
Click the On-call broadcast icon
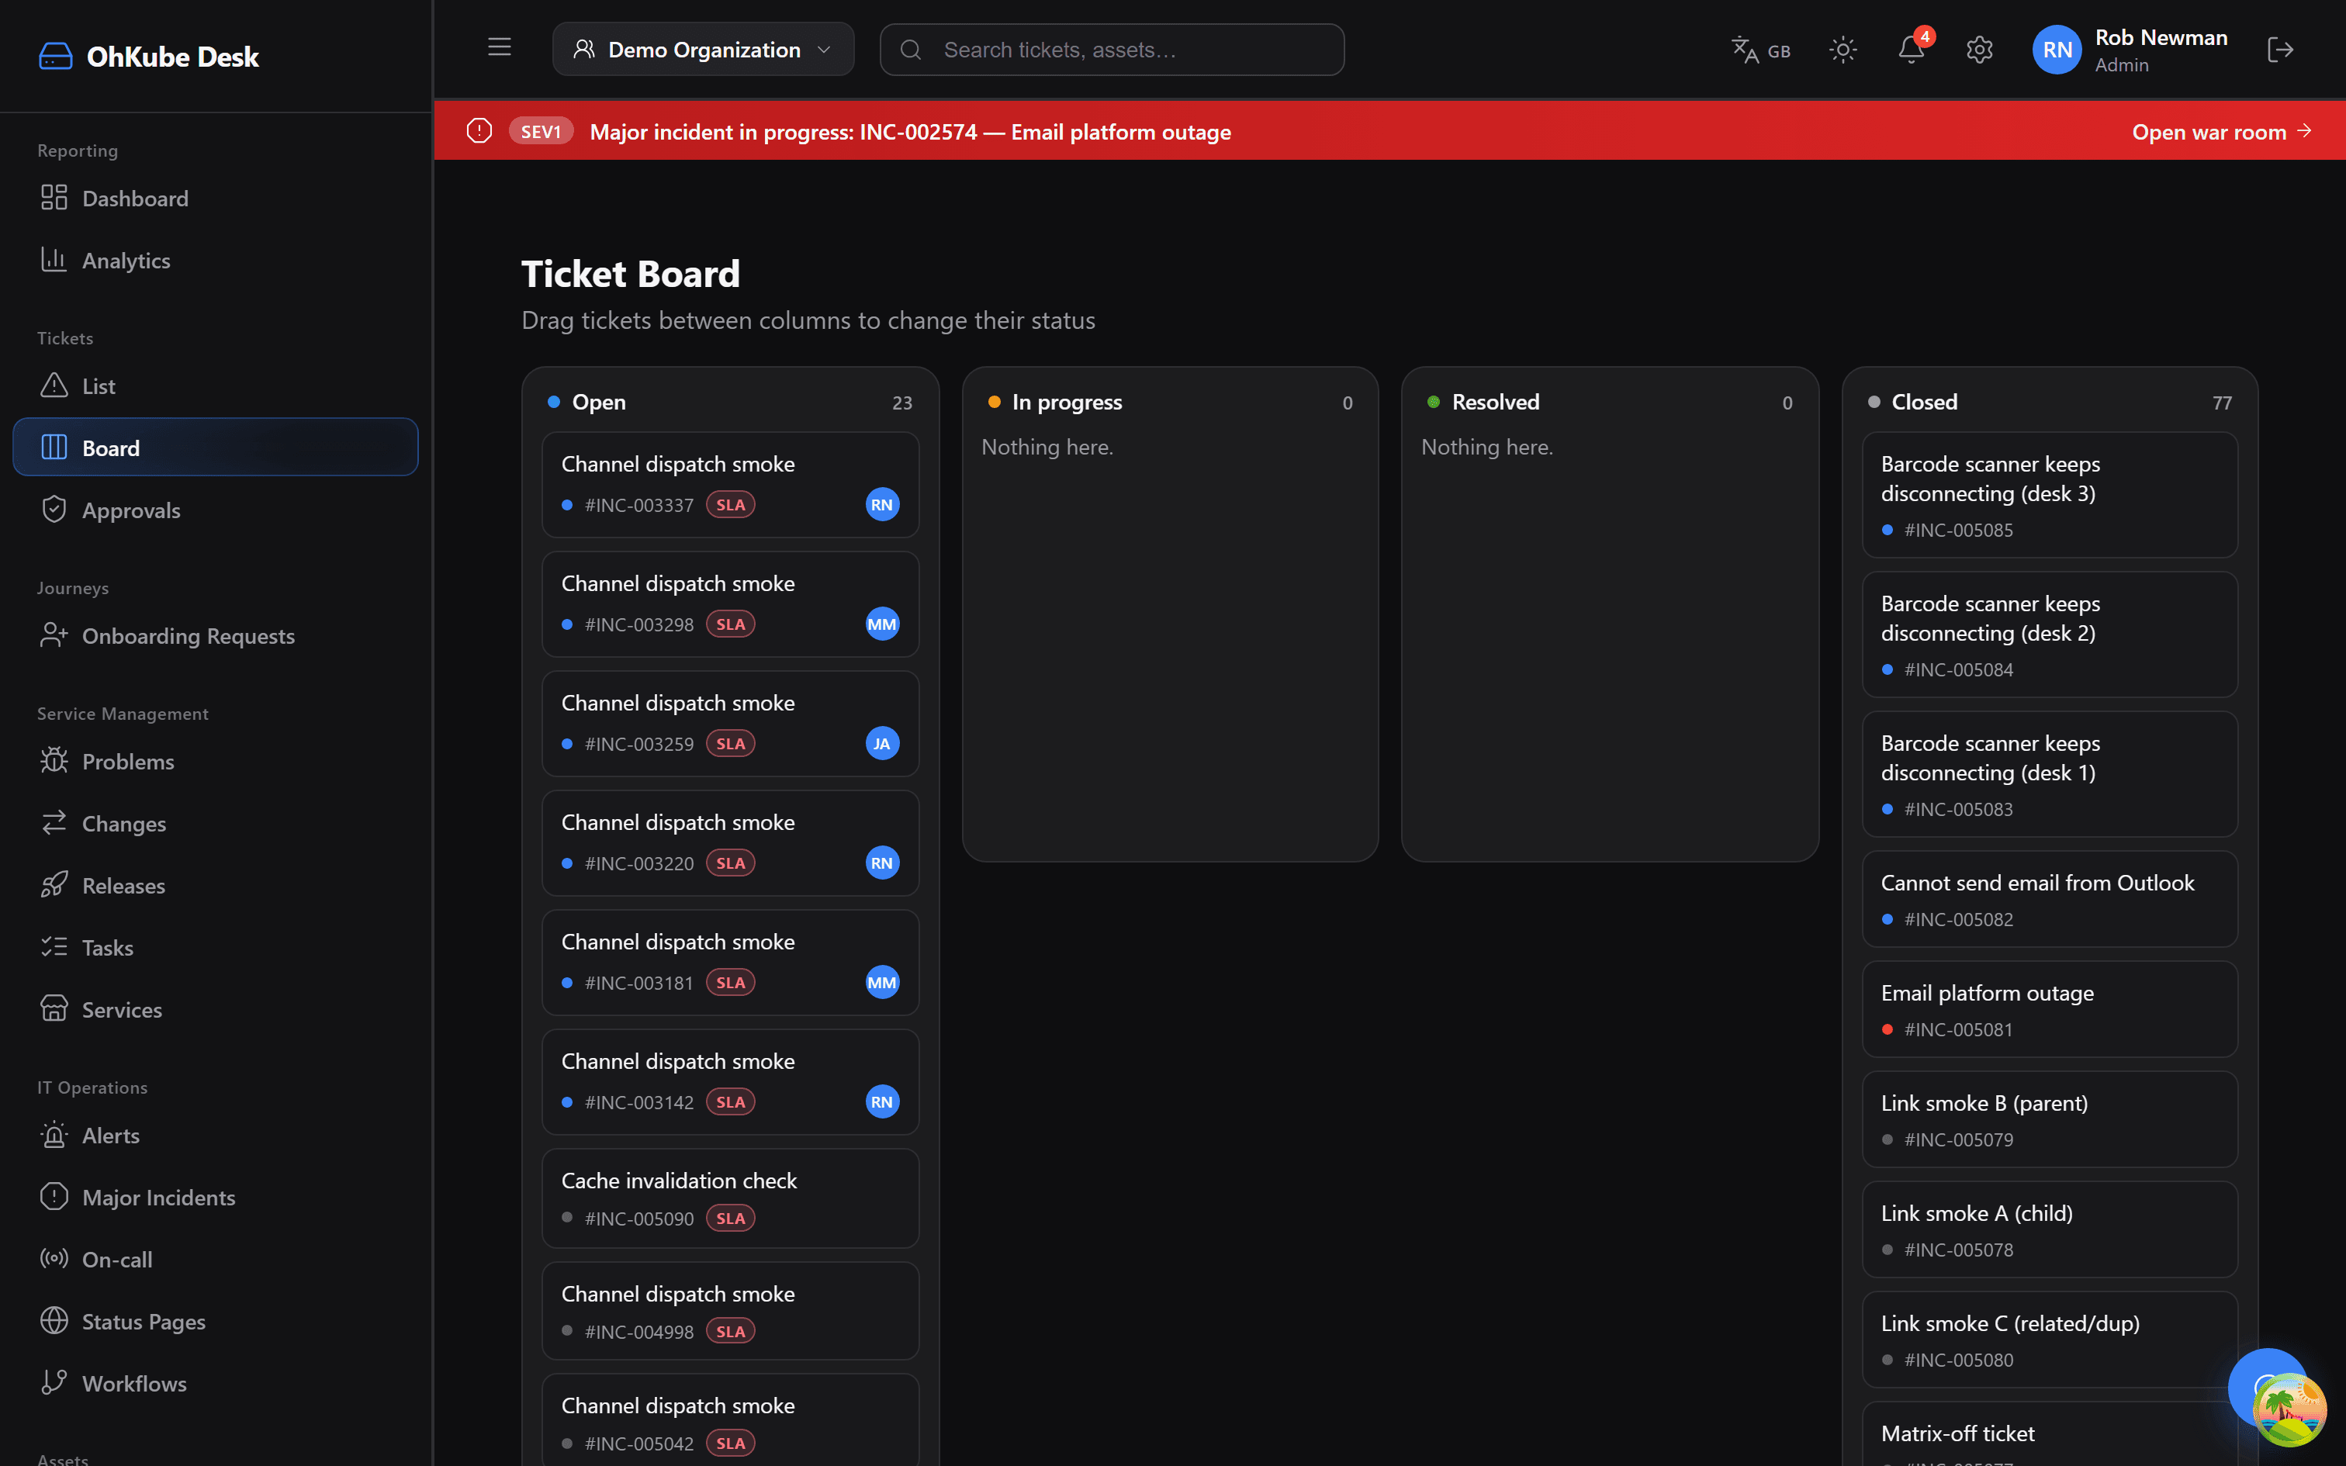(54, 1260)
